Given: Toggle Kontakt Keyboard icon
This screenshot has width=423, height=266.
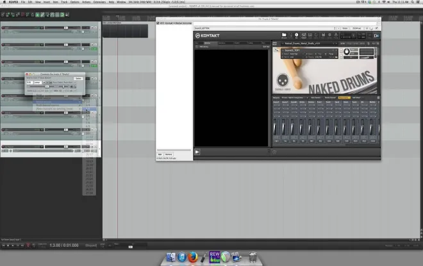Looking at the screenshot, I should pyautogui.click(x=310, y=35).
